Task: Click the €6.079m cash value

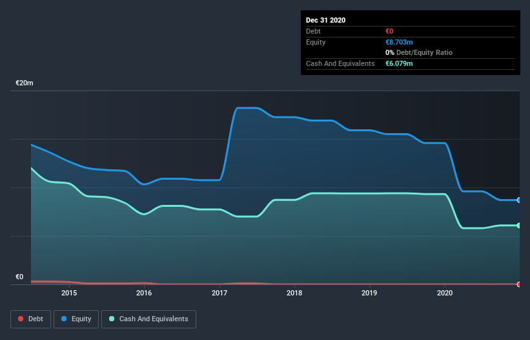Action: [399, 63]
